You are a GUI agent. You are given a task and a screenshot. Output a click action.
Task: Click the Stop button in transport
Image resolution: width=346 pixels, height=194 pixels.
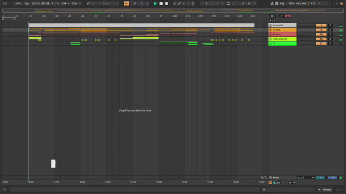pyautogui.click(x=161, y=3)
